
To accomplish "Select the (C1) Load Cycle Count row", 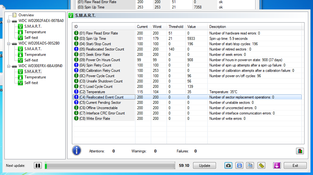I will tap(187, 87).
